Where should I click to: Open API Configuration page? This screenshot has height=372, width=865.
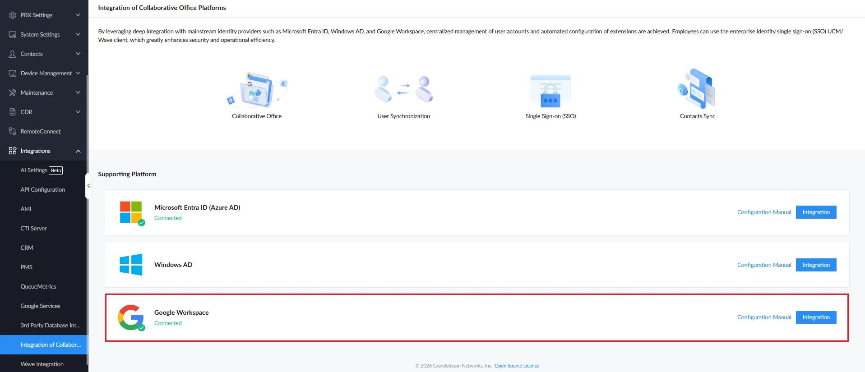pos(43,190)
